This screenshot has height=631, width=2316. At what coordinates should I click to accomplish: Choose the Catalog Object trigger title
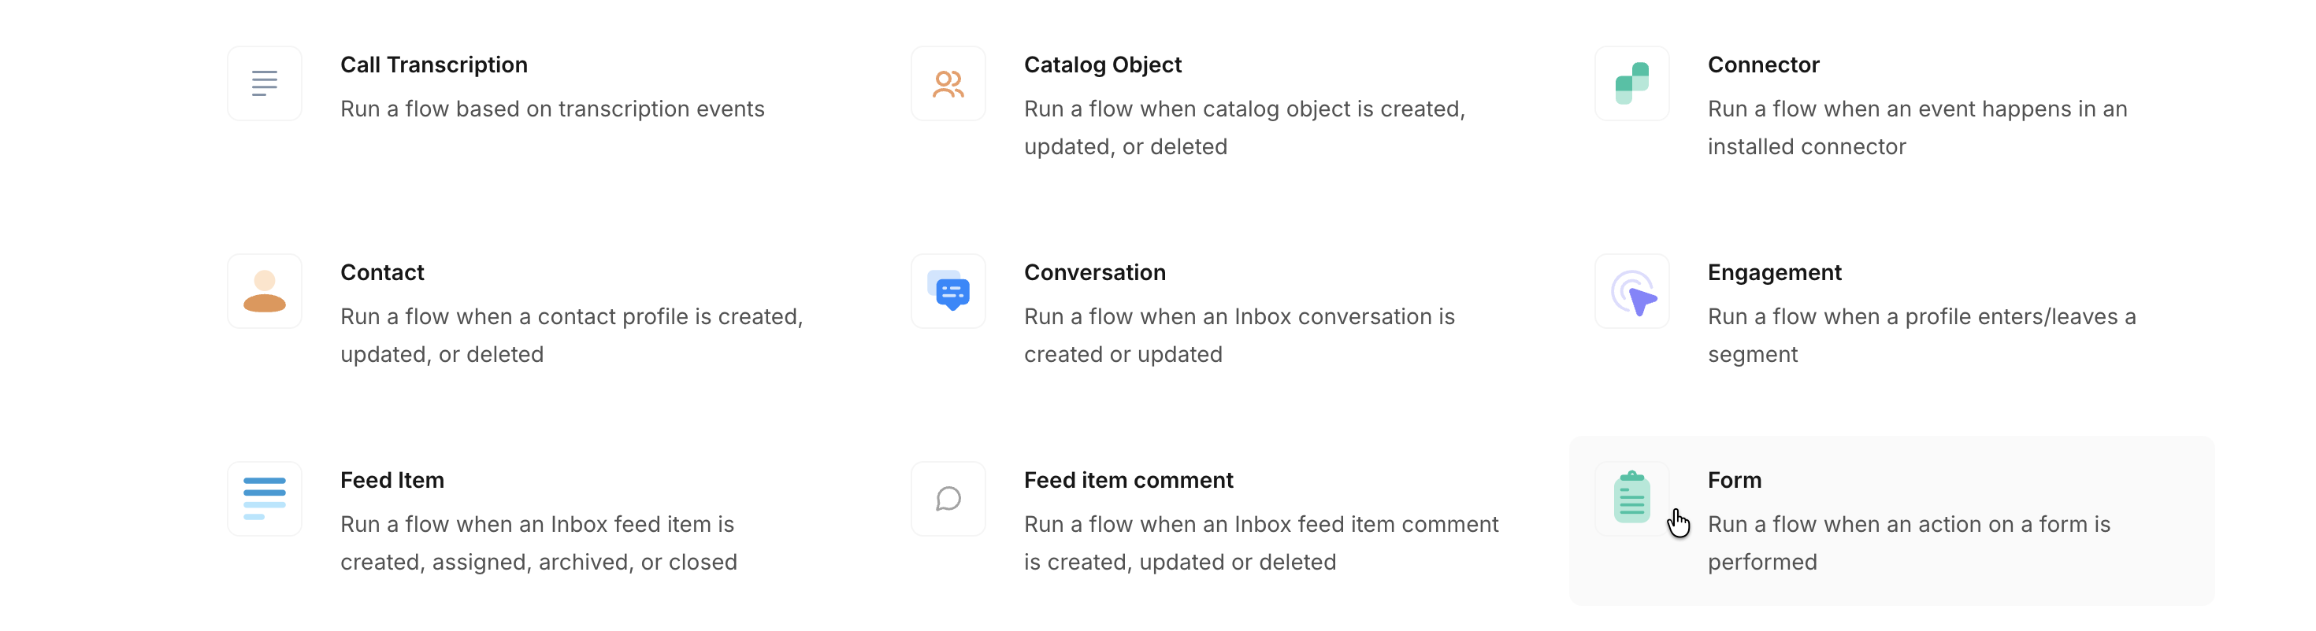(1102, 65)
